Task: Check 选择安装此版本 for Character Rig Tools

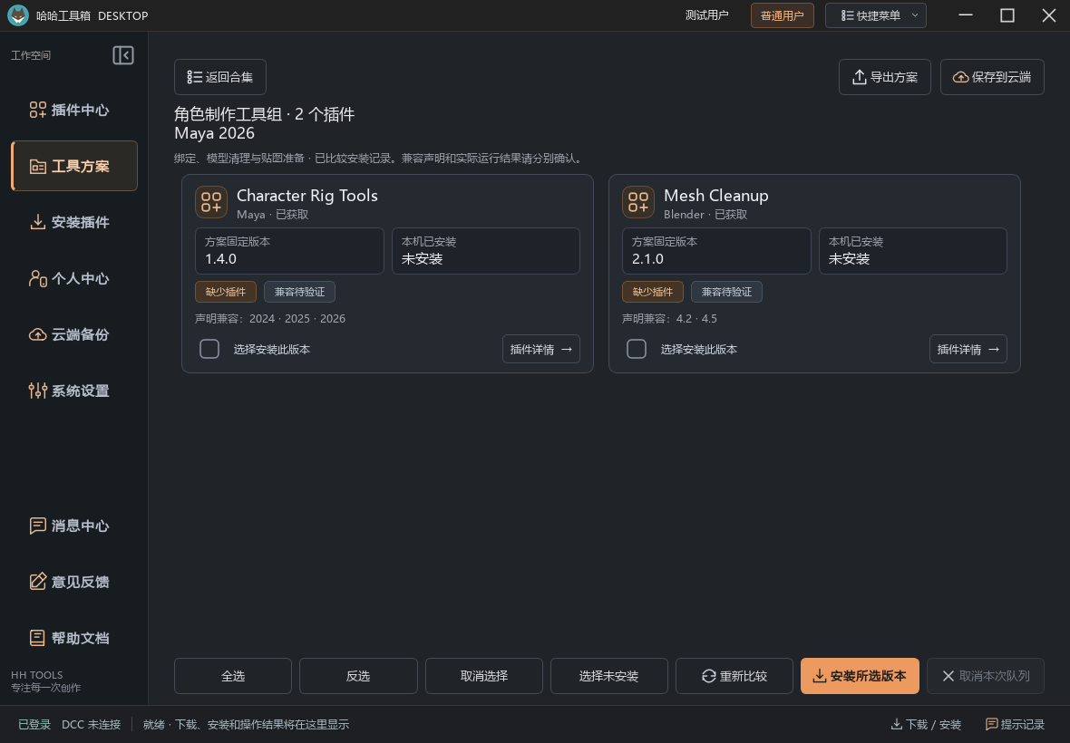Action: tap(209, 349)
